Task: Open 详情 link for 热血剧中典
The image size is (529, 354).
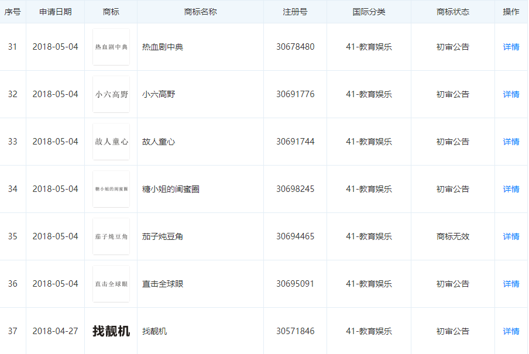Action: [511, 47]
